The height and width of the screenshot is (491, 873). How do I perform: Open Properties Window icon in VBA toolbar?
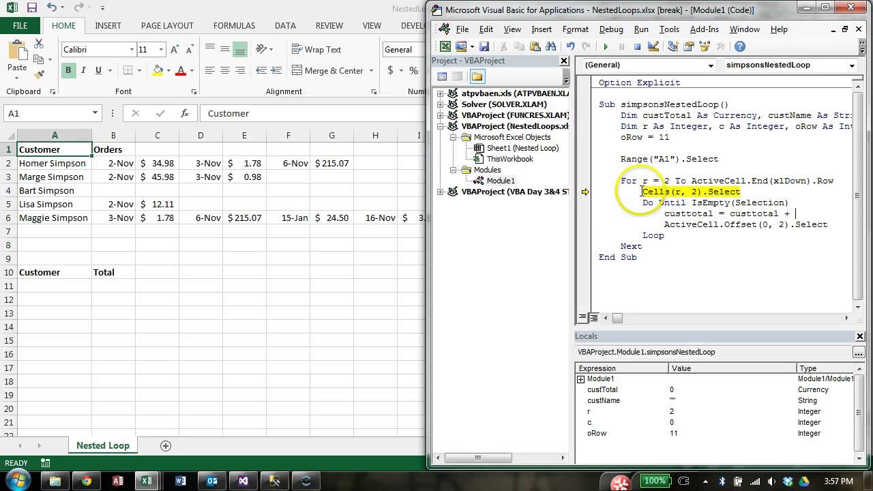689,46
